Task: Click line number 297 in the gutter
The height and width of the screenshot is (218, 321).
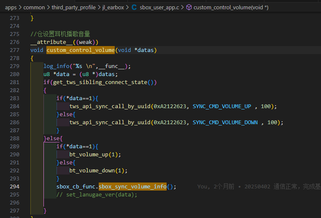Action: (14, 211)
